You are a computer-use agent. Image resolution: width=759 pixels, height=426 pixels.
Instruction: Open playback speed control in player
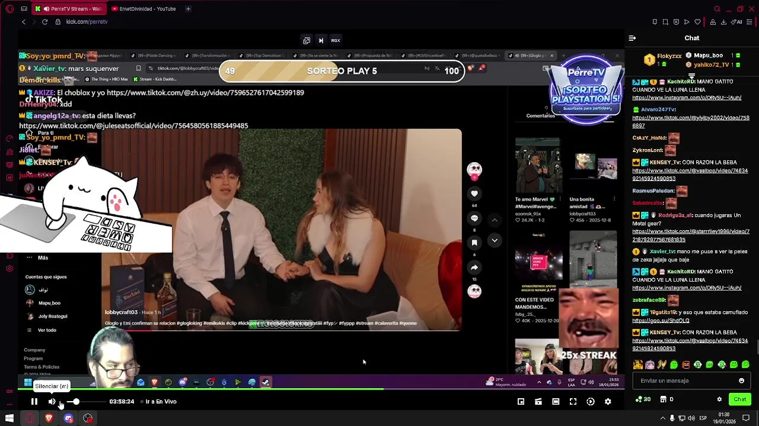pyautogui.click(x=591, y=402)
